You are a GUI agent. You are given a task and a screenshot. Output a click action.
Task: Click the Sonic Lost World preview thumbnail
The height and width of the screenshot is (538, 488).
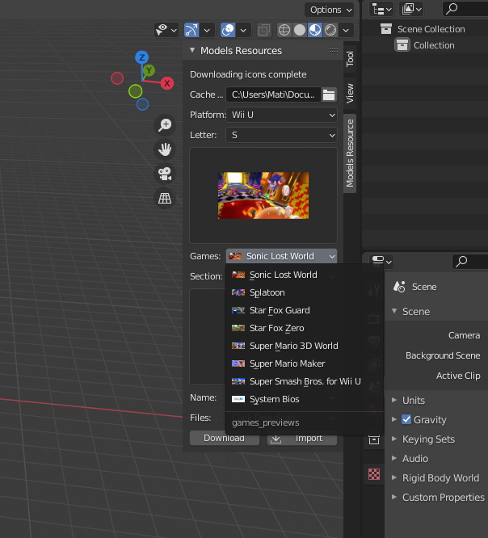[x=263, y=195]
